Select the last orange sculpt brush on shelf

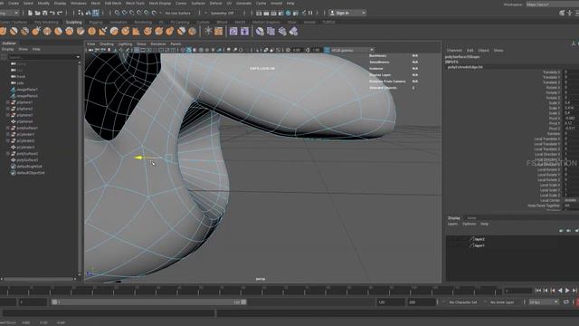[x=192, y=32]
